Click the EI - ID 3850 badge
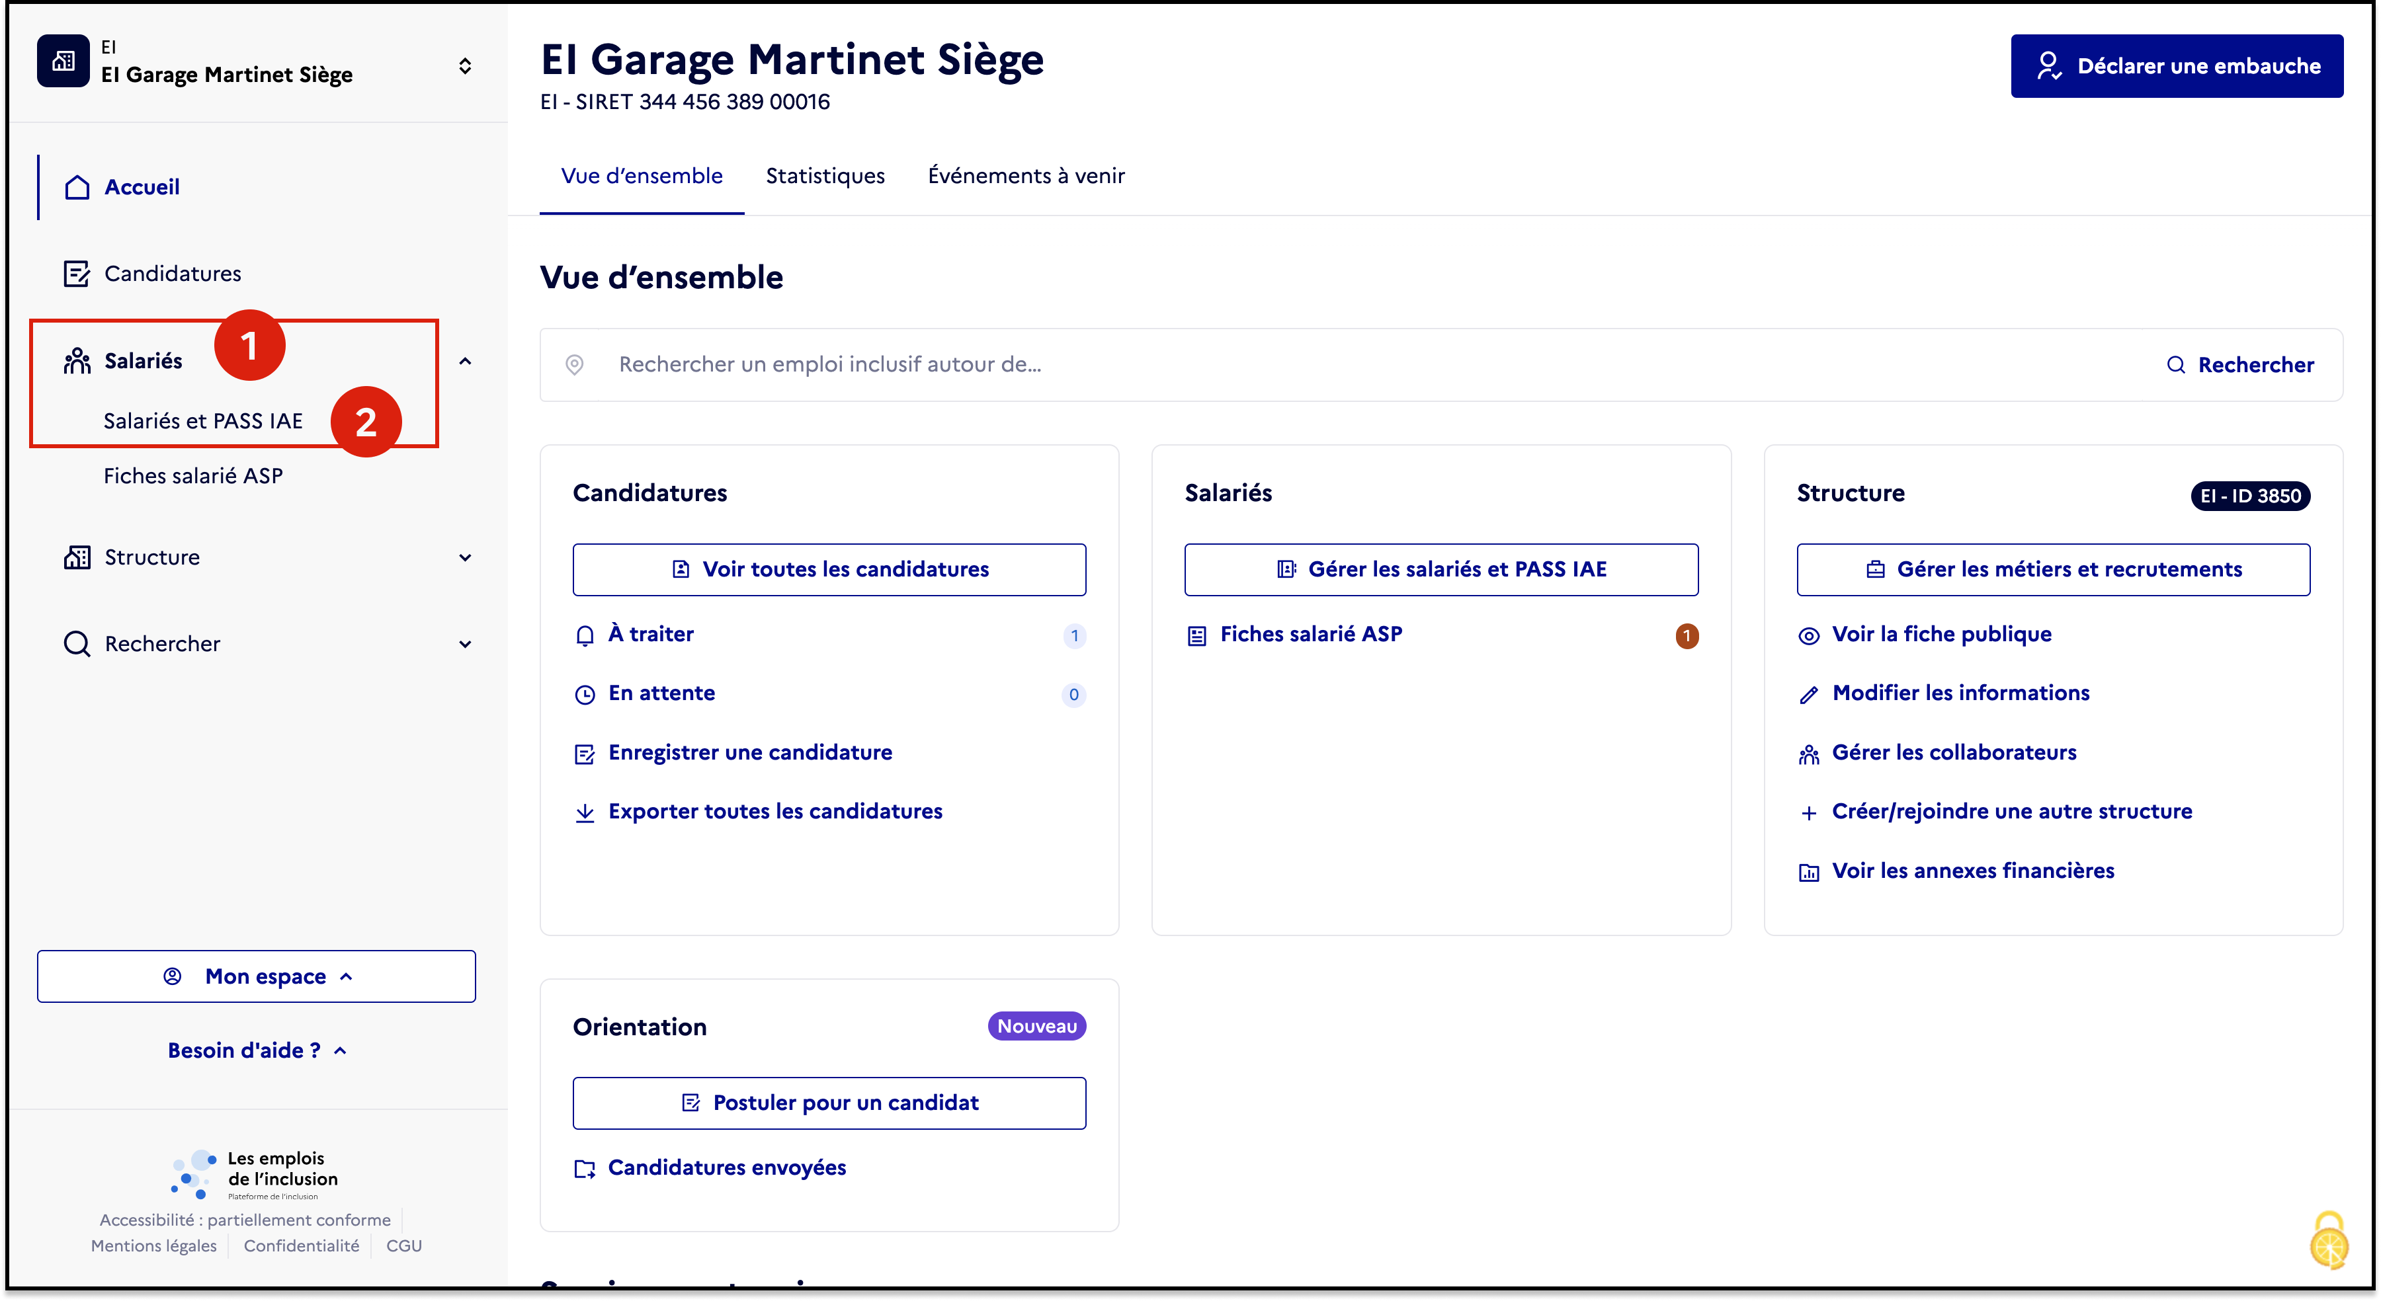 2250,495
